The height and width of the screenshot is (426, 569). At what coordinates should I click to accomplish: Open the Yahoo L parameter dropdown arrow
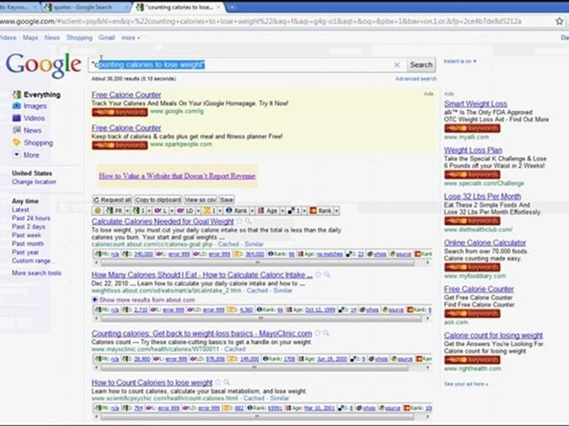click(171, 211)
